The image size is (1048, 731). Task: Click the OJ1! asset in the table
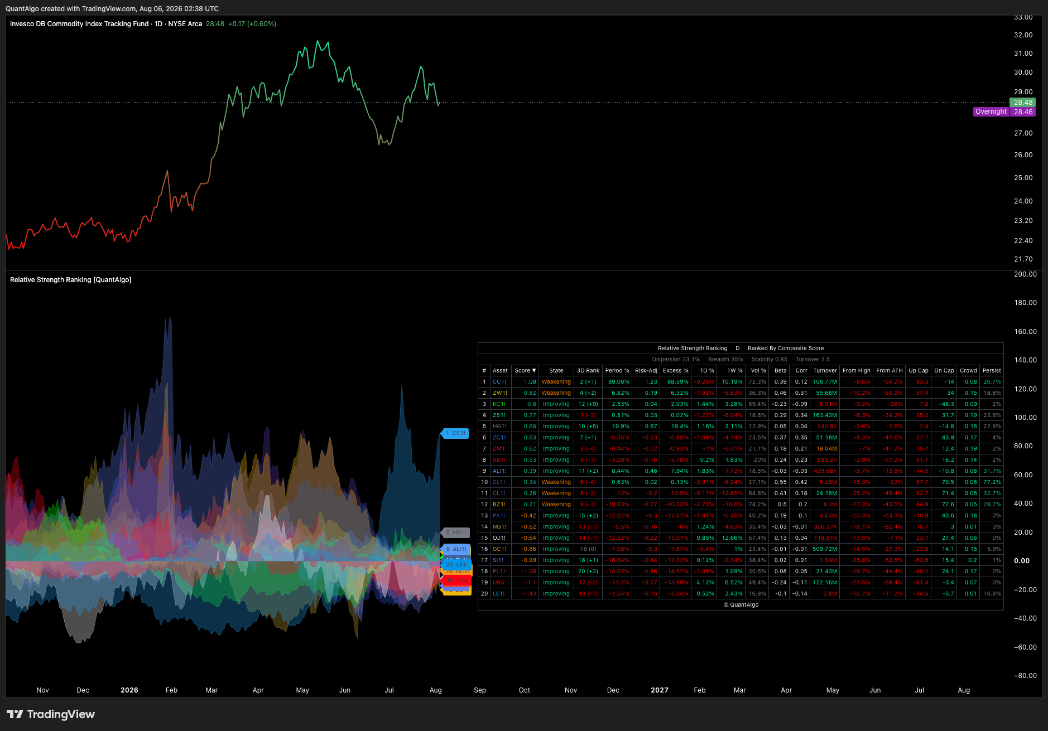[499, 538]
